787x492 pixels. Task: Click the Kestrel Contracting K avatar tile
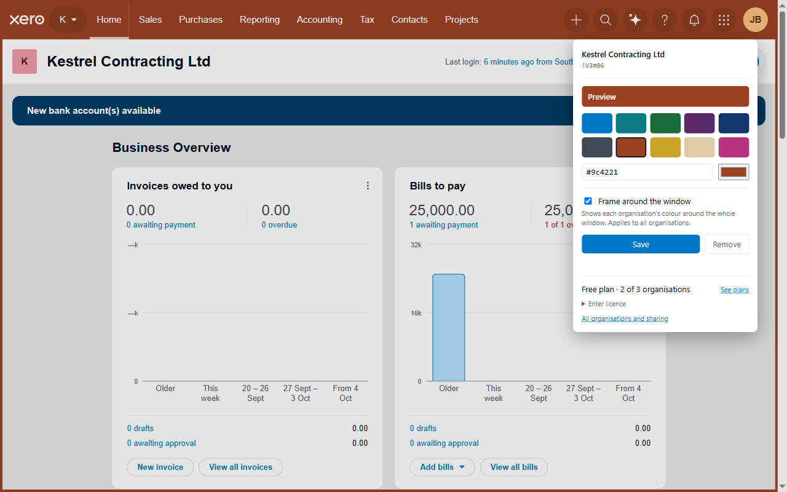point(25,61)
